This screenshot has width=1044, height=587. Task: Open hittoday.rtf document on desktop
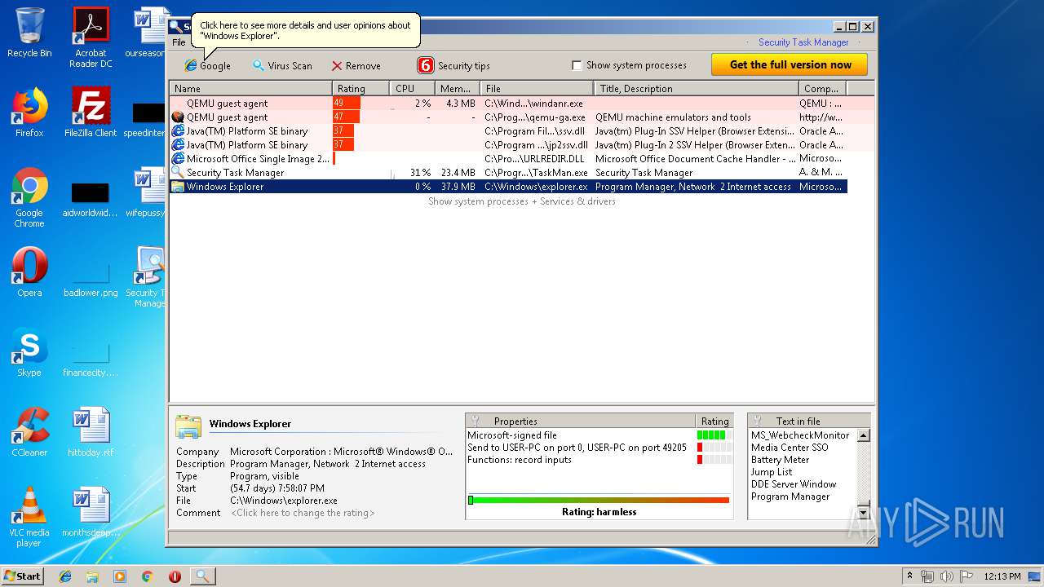pyautogui.click(x=91, y=432)
